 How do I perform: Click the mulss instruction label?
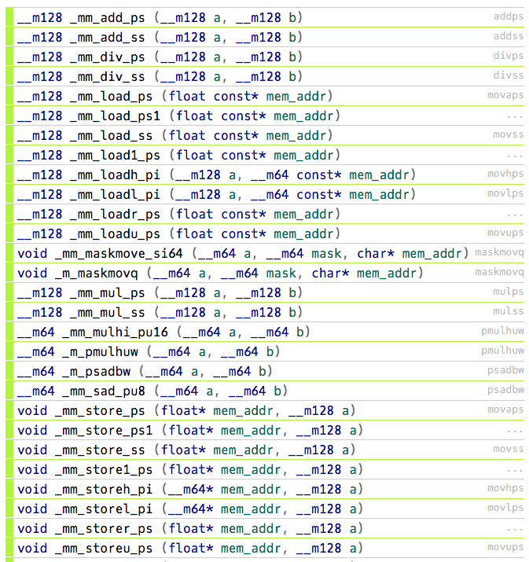[x=509, y=311]
